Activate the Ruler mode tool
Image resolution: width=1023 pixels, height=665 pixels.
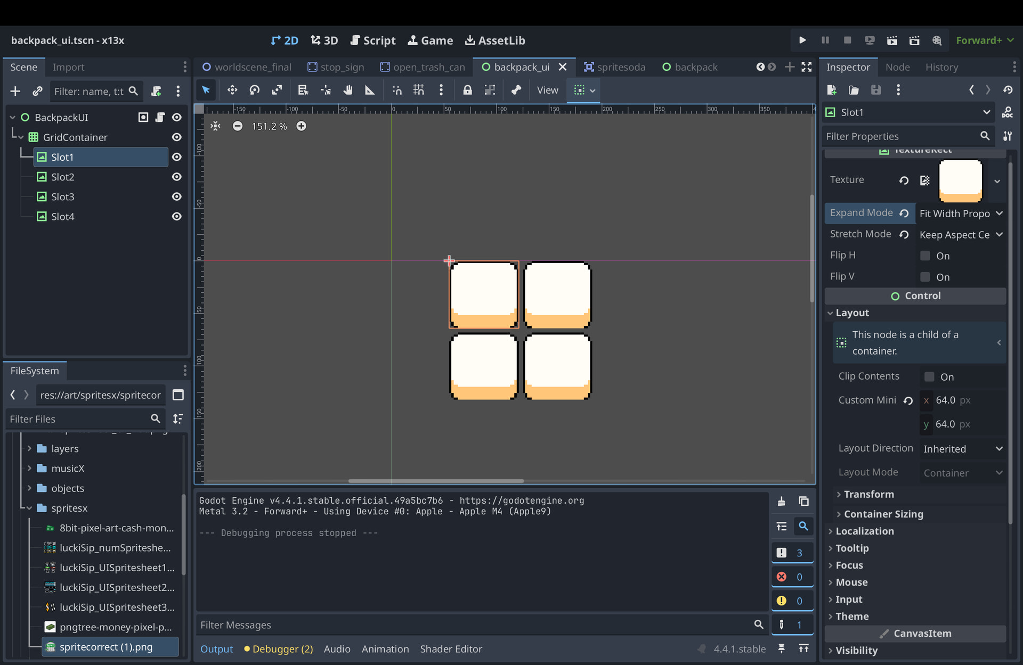[x=370, y=90]
